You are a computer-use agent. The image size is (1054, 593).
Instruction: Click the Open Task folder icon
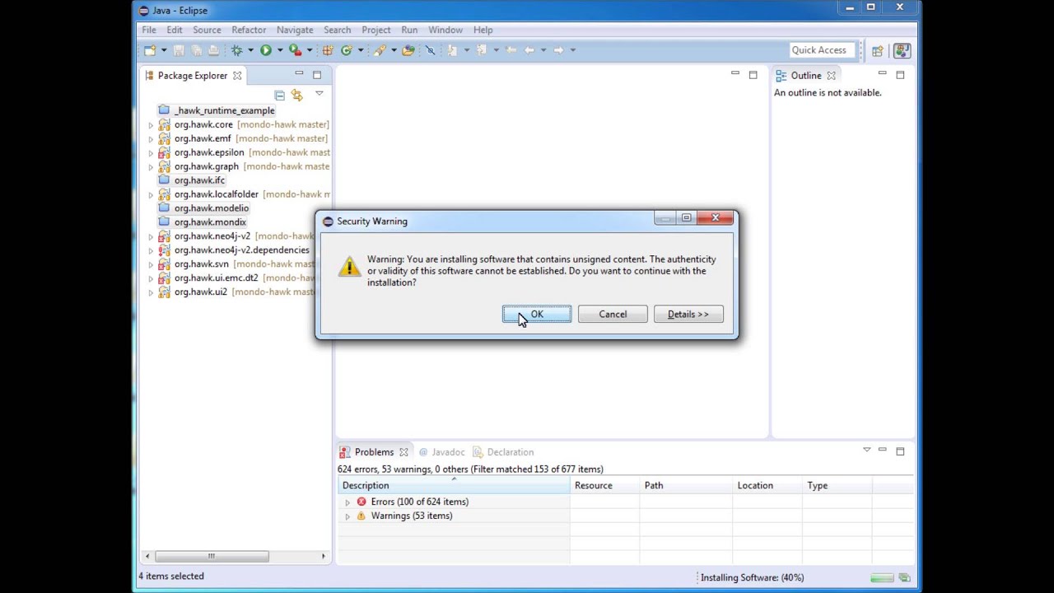pos(408,50)
